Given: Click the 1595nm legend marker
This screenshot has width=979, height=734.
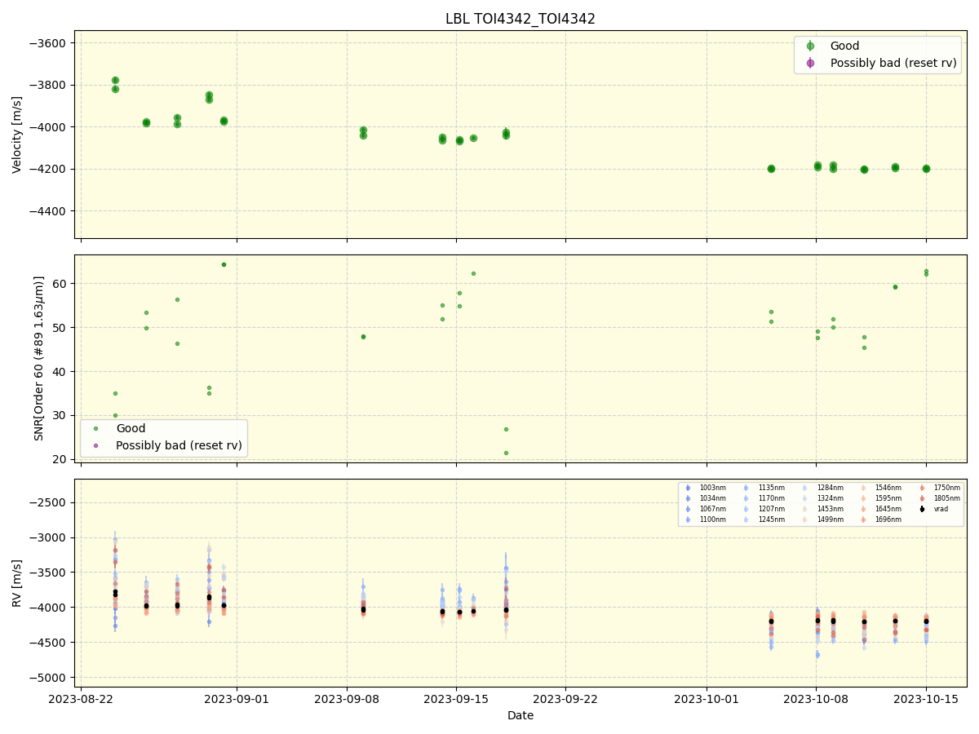Looking at the screenshot, I should pyautogui.click(x=864, y=498).
